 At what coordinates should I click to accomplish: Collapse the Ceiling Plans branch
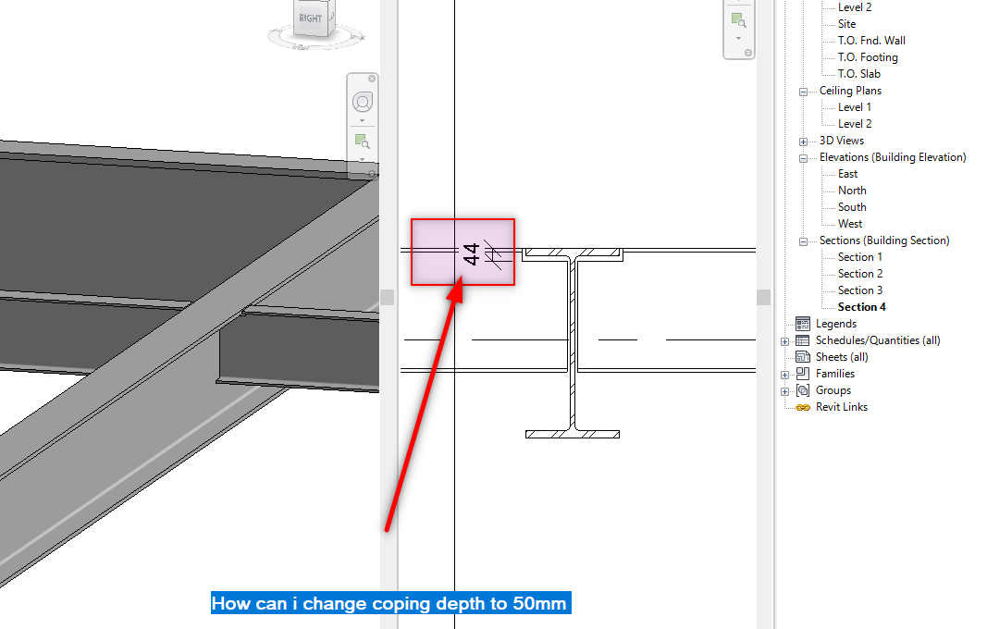tap(803, 90)
